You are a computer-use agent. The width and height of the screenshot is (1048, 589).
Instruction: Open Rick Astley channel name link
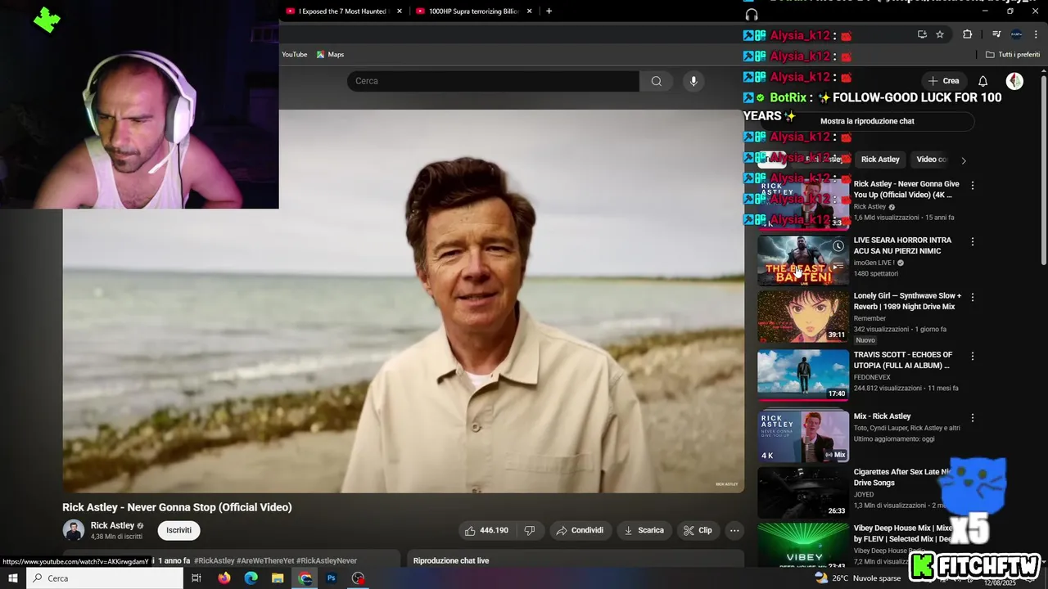tap(112, 525)
